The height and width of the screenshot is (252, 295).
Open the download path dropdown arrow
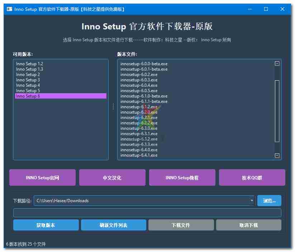coord(252,201)
